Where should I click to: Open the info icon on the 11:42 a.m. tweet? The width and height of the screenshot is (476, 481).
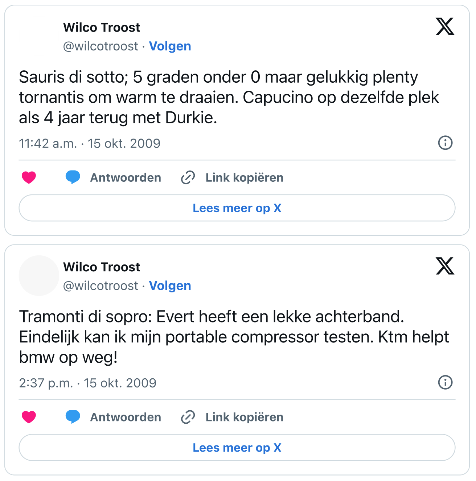tap(445, 143)
